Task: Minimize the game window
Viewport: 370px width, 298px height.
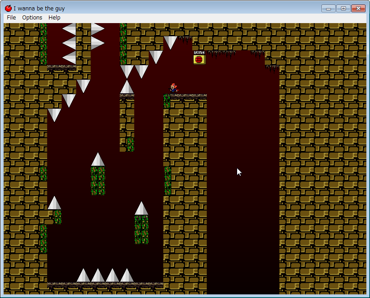Action: 328,8
